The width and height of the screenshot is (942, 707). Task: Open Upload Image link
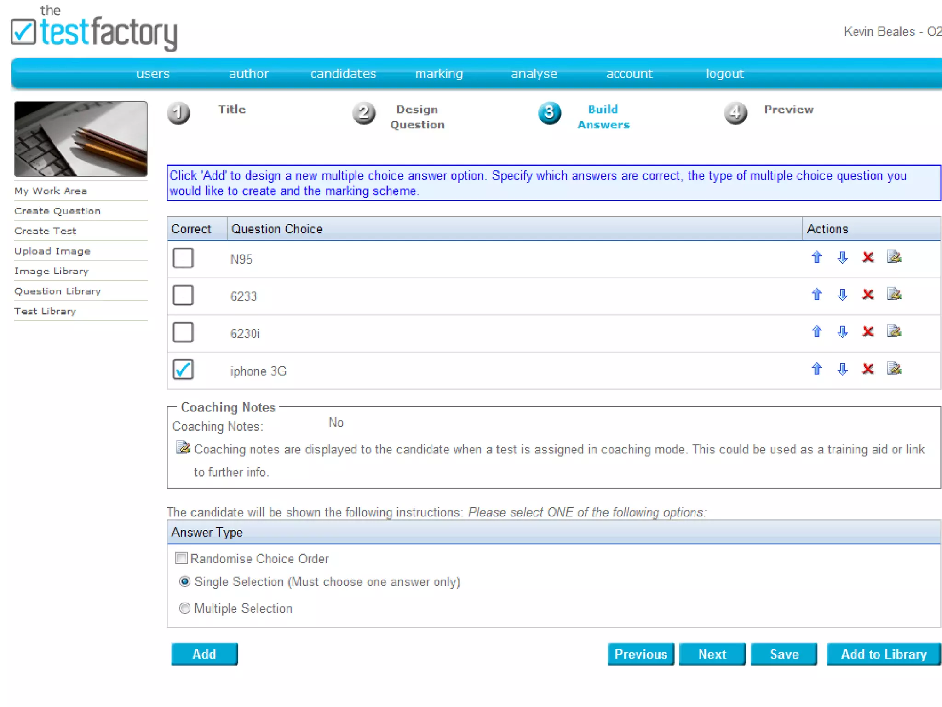pos(52,251)
